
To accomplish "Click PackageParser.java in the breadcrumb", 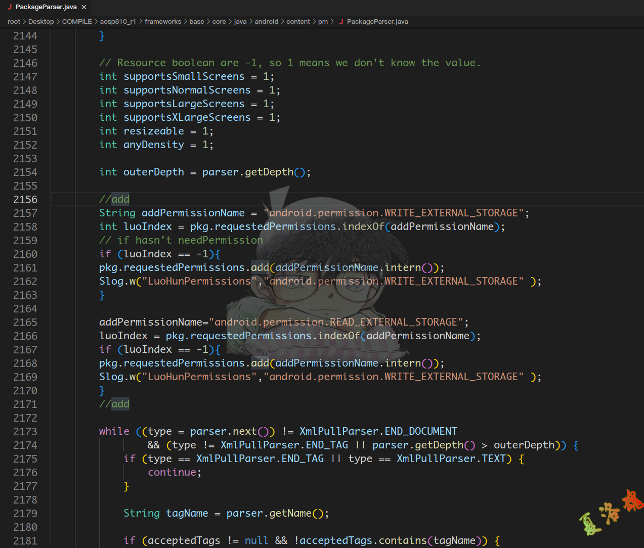I will 377,22.
